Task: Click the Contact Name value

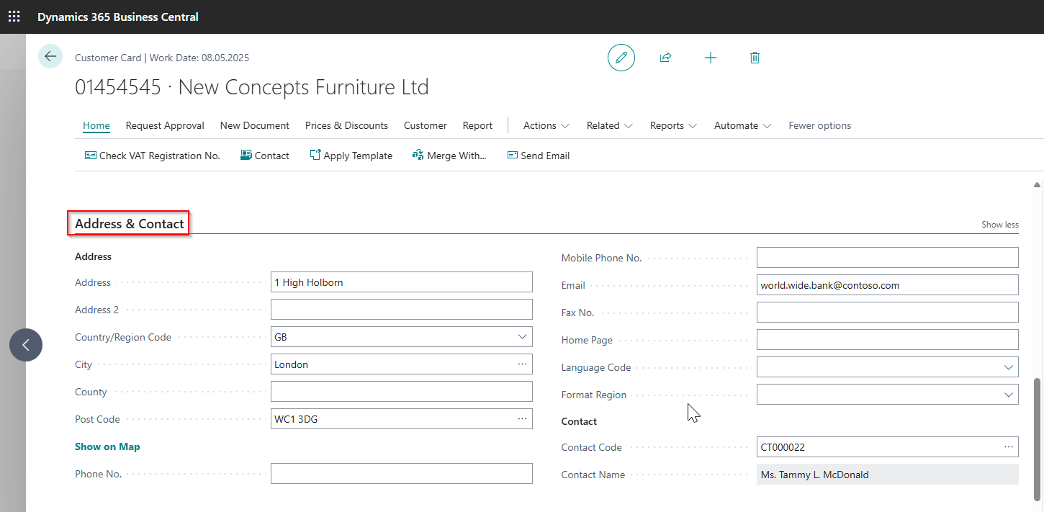Action: tap(888, 475)
